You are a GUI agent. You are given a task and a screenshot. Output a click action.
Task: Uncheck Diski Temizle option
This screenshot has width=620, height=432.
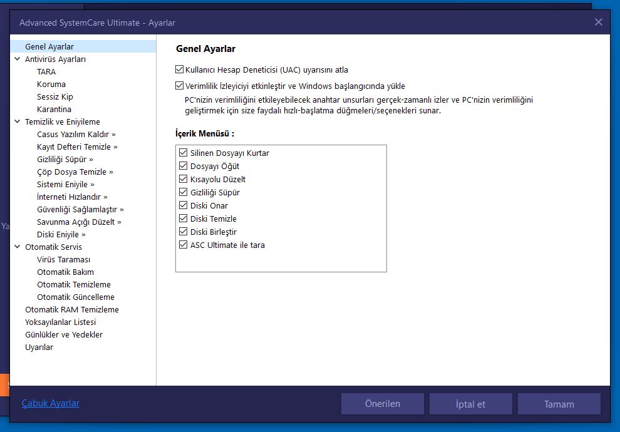point(183,218)
